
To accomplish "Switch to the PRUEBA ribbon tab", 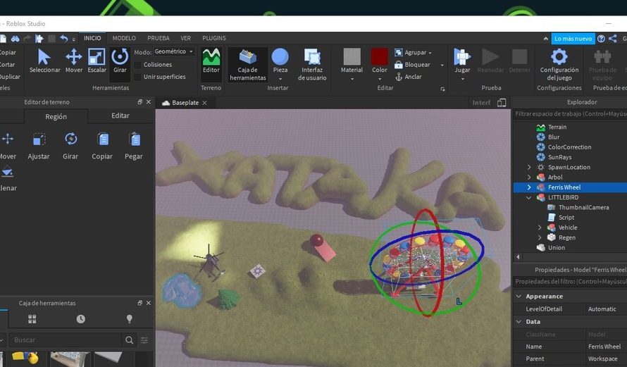I will 159,38.
